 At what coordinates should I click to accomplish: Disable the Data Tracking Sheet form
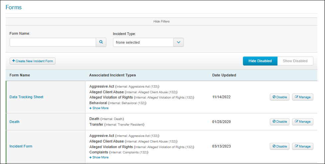pos(279,97)
